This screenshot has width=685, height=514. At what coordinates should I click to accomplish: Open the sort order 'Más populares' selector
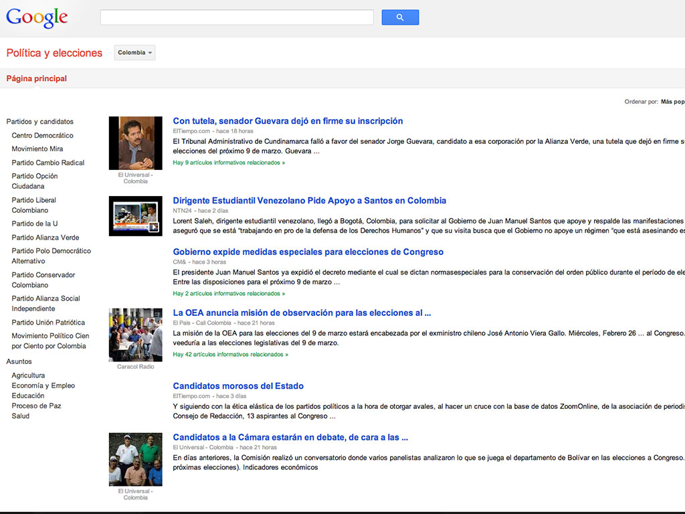pyautogui.click(x=672, y=102)
